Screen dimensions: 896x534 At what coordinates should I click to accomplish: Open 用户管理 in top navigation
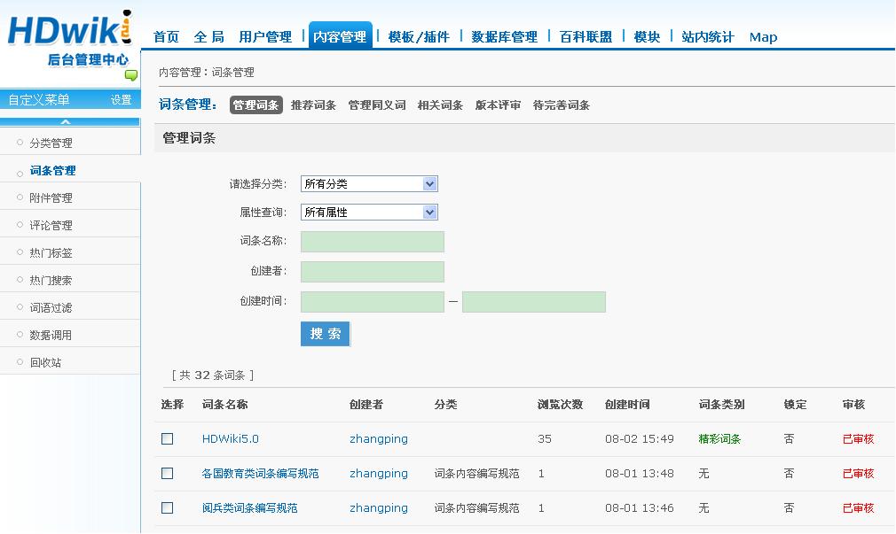tap(265, 37)
